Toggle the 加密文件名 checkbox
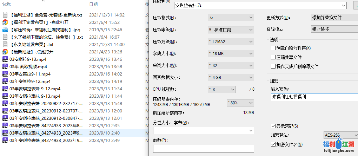Screen dimensions: 358x156 point(273,144)
